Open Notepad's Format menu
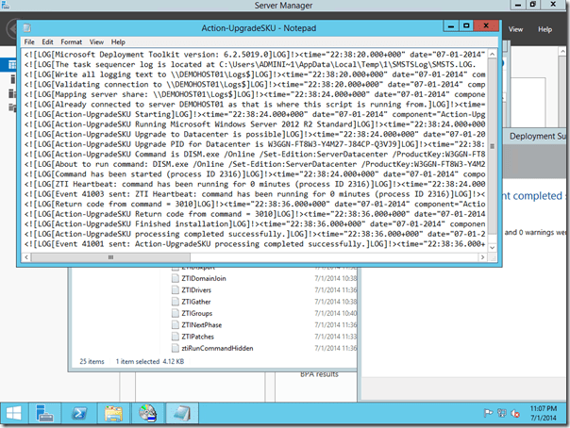 tap(73, 42)
